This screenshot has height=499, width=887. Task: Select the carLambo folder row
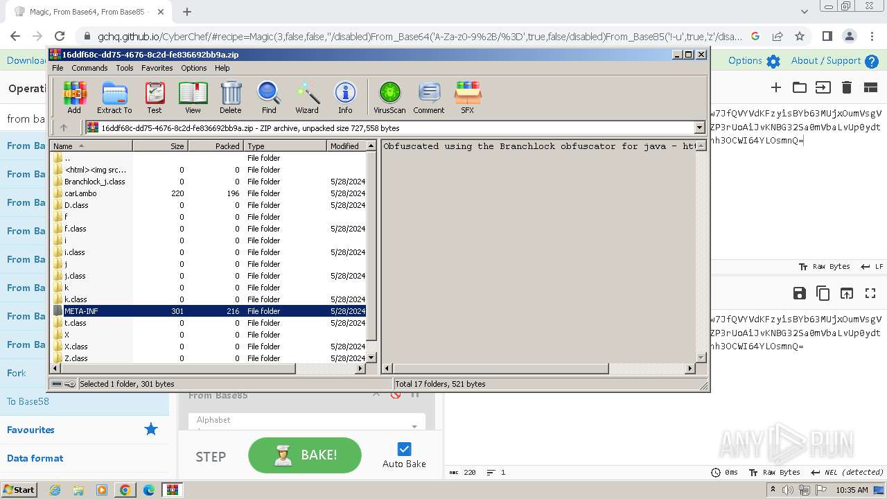click(x=209, y=193)
